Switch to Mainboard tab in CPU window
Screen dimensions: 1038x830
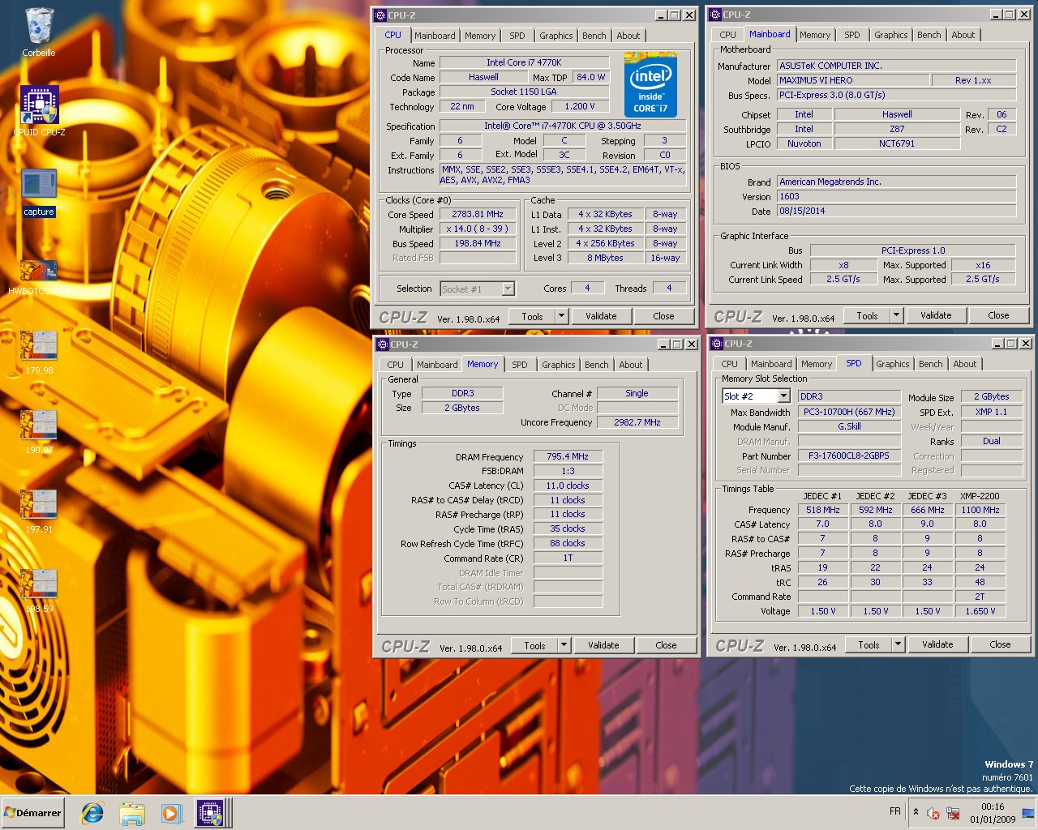tap(435, 36)
